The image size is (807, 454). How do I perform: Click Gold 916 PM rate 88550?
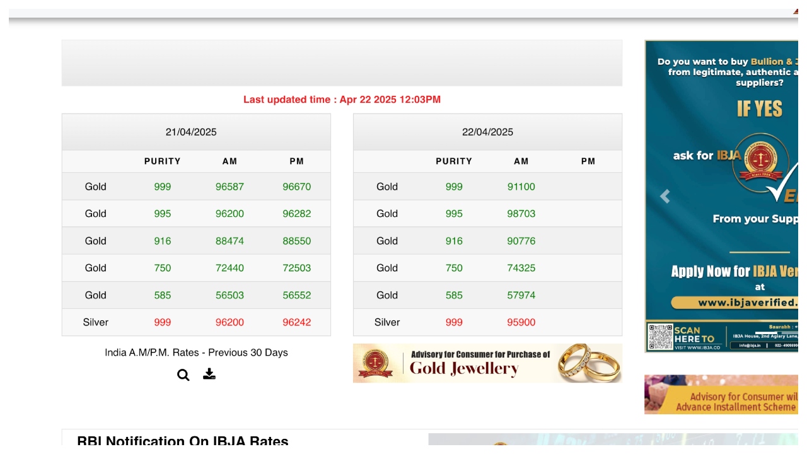[x=296, y=241]
